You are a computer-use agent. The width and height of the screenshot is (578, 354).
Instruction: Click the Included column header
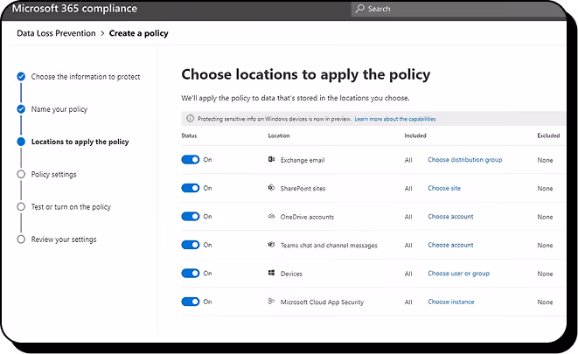click(415, 135)
